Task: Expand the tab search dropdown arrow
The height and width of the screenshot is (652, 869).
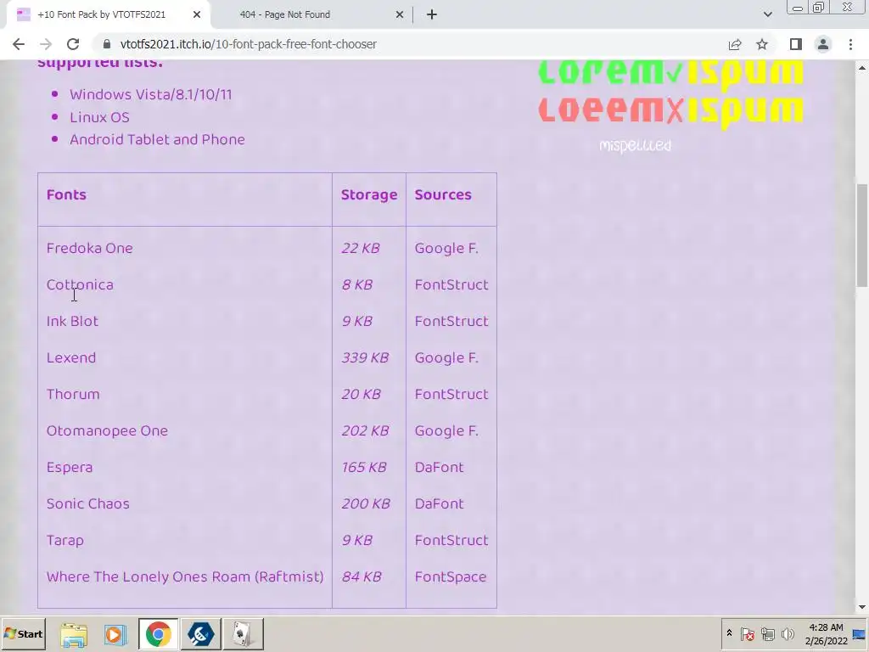Action: point(767,14)
